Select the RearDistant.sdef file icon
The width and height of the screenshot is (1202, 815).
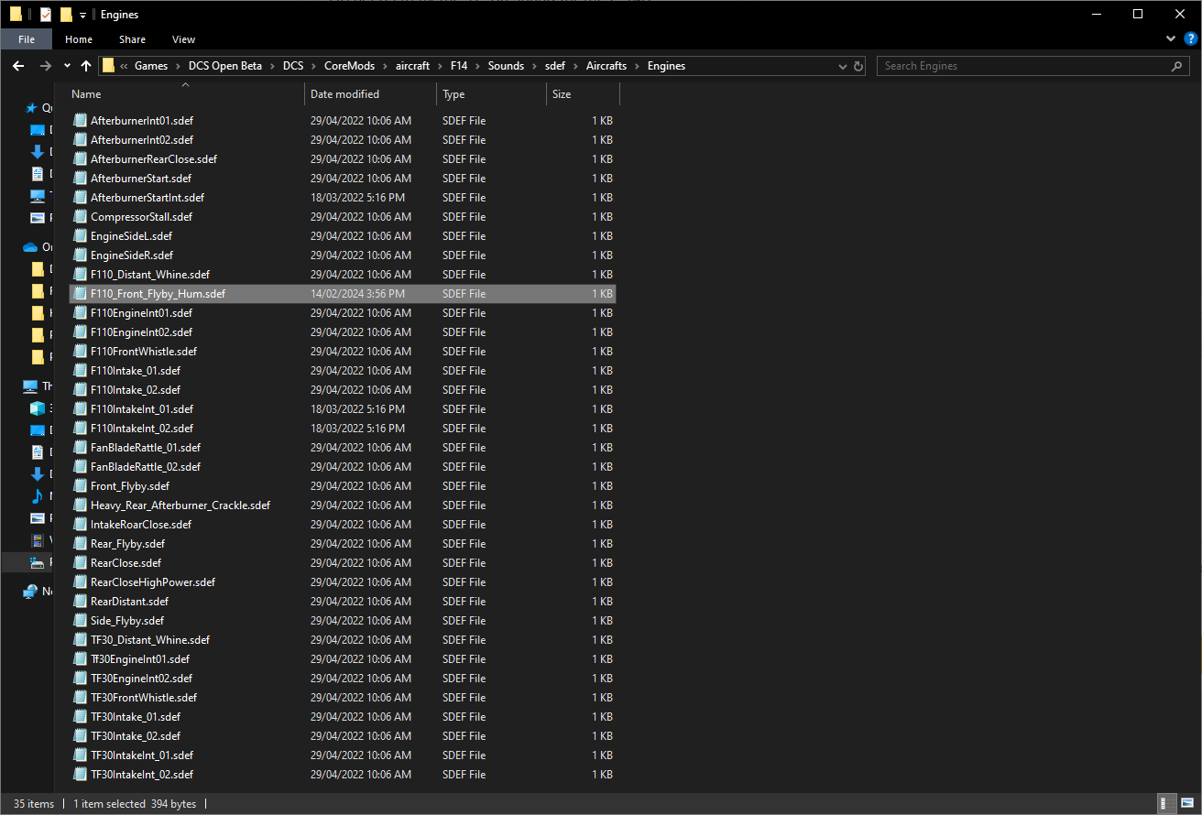(x=80, y=602)
